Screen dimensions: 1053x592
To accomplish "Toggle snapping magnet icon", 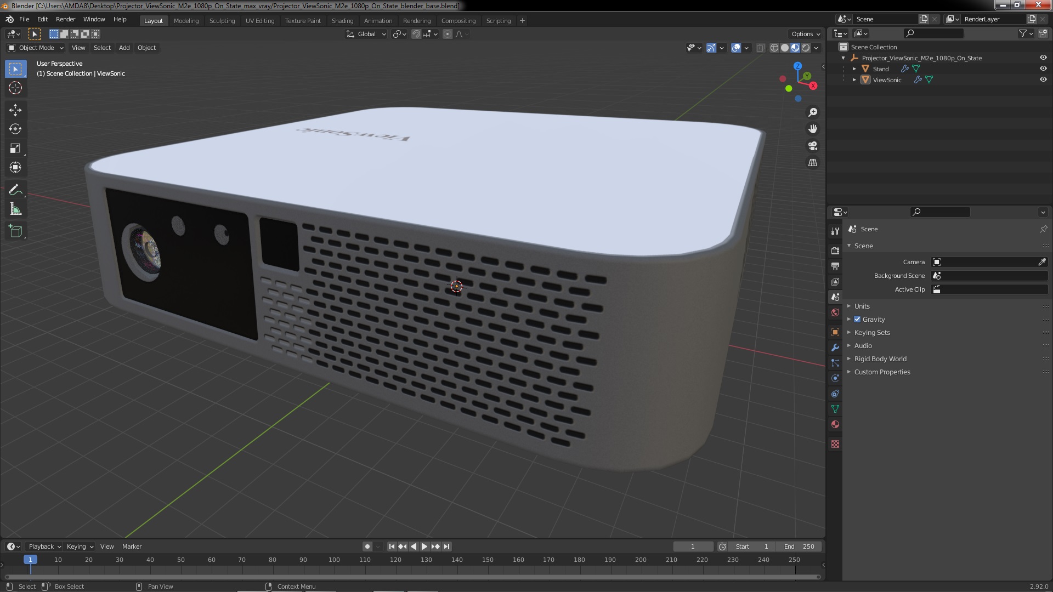I will click(x=416, y=34).
